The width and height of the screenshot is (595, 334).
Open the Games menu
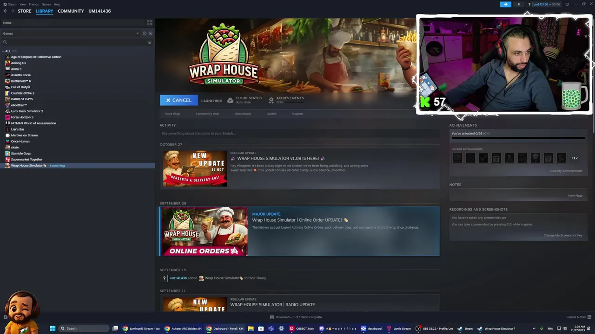click(46, 4)
